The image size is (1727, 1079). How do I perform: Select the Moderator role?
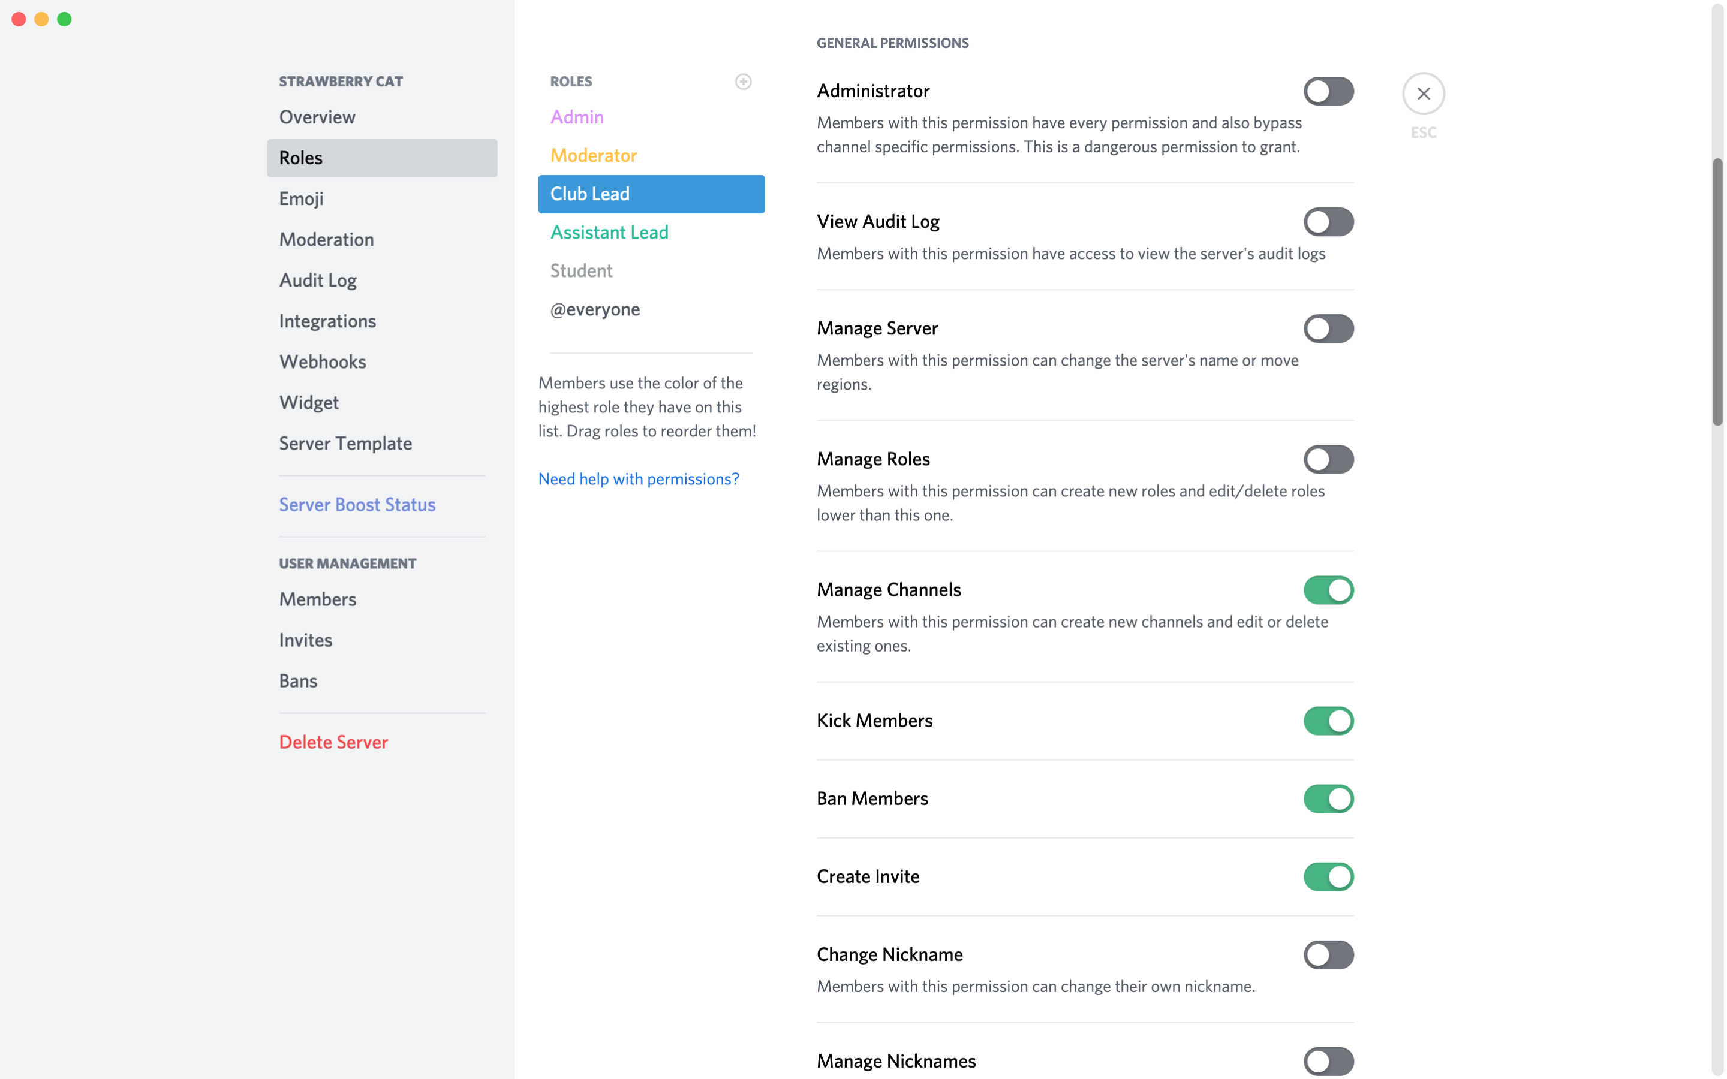tap(594, 154)
